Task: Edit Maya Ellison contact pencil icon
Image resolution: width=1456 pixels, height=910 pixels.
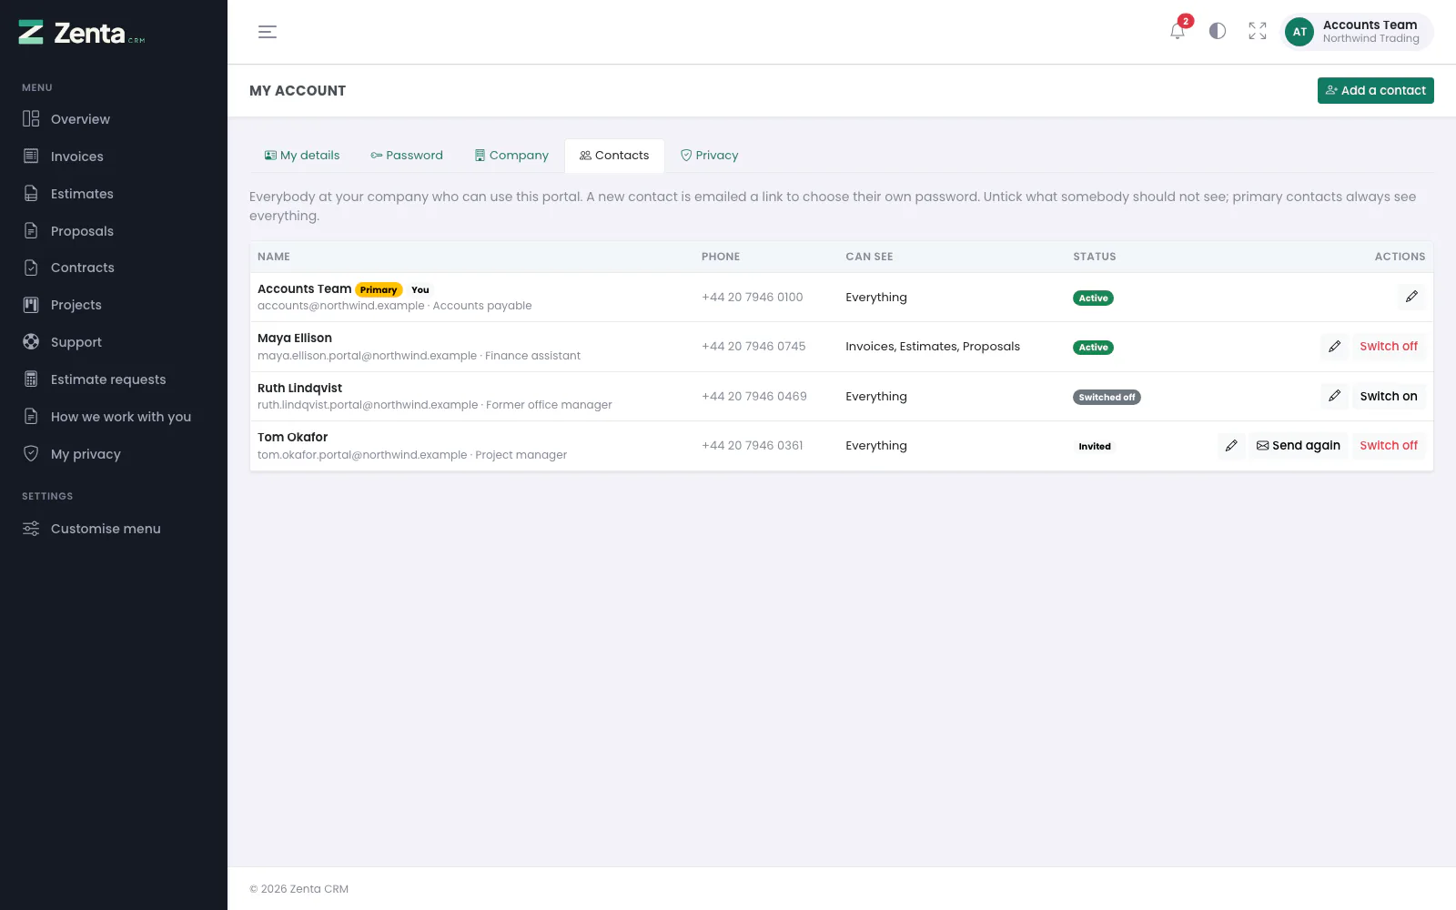Action: pos(1334,347)
